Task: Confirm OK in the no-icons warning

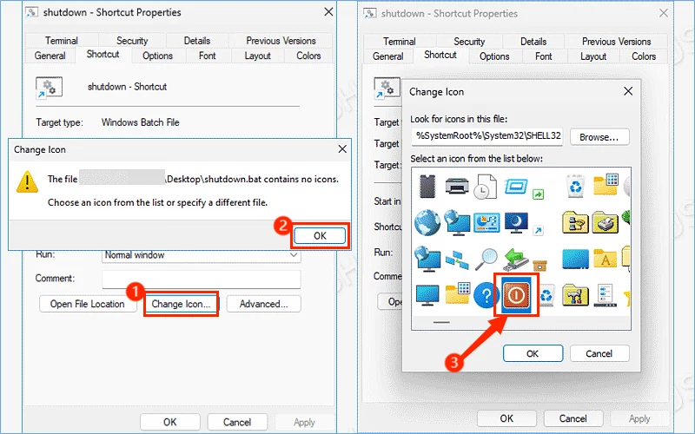Action: tap(320, 235)
